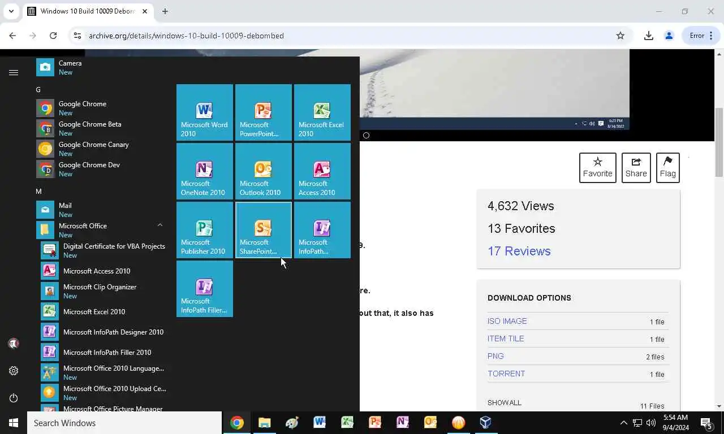Jump to the M letter group
This screenshot has height=434, width=724.
click(38, 192)
